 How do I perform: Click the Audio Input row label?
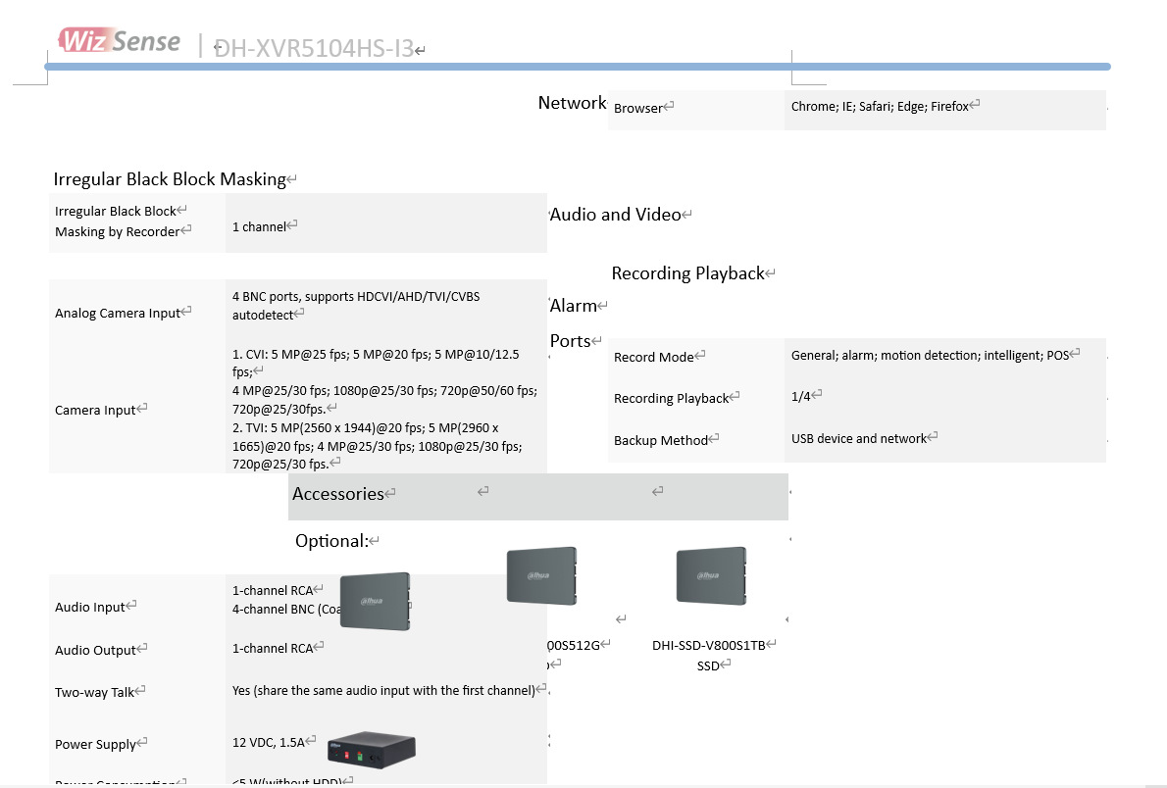(89, 608)
